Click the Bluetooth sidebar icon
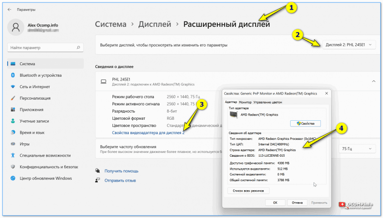383x218 pixels. pyautogui.click(x=13, y=75)
